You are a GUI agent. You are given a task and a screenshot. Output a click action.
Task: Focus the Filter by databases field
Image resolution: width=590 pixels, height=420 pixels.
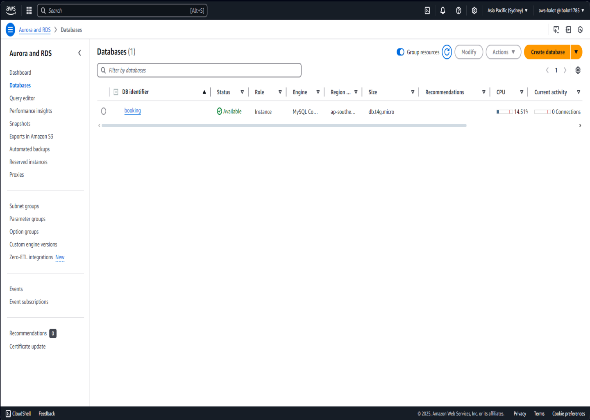[x=199, y=70]
